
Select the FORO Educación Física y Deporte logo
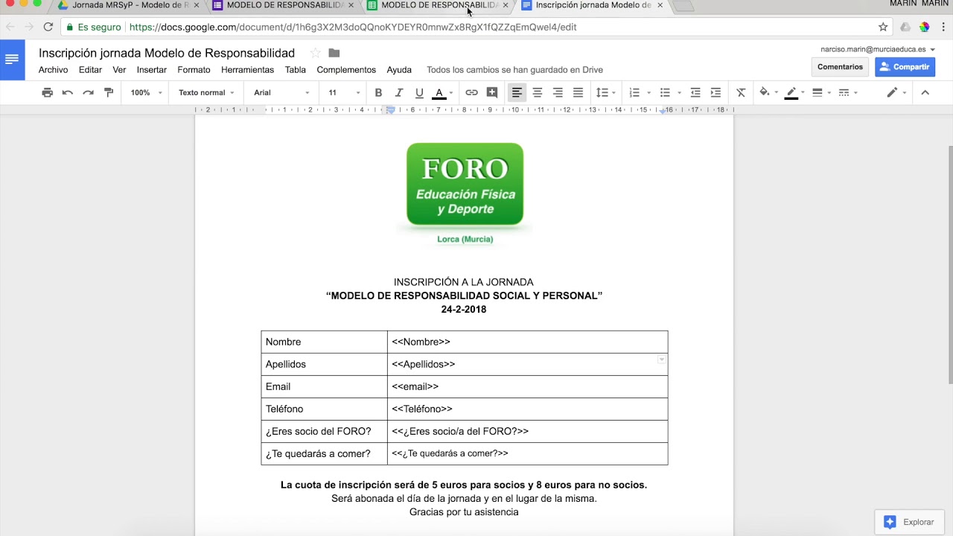click(465, 194)
